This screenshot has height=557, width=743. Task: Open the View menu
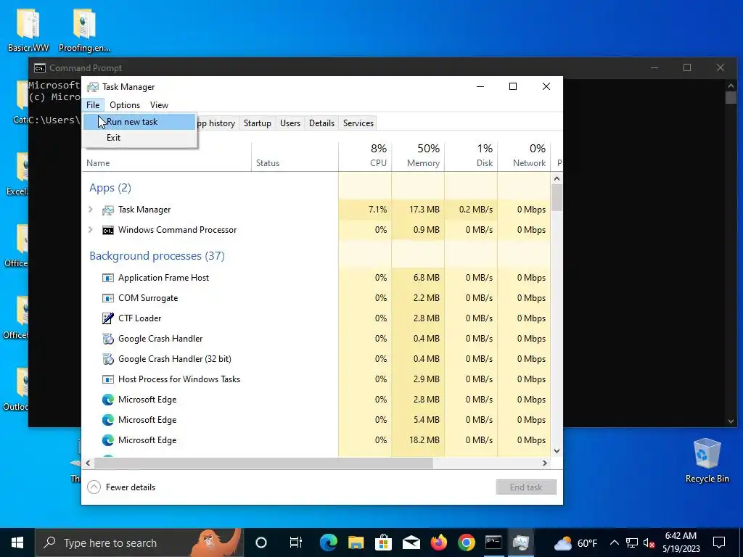159,105
